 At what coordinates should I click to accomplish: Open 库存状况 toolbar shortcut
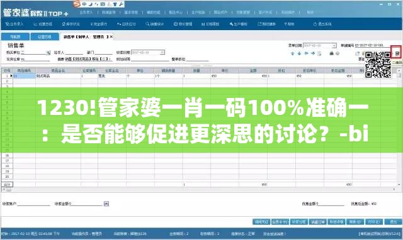tap(71, 24)
